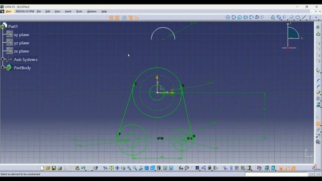
Task: Click the Fit All In icon
Action: (x=111, y=168)
